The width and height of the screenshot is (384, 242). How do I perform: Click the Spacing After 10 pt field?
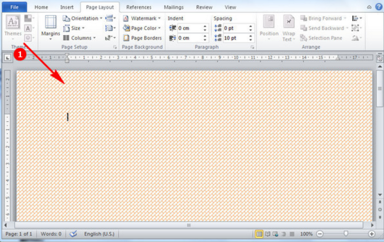click(235, 38)
